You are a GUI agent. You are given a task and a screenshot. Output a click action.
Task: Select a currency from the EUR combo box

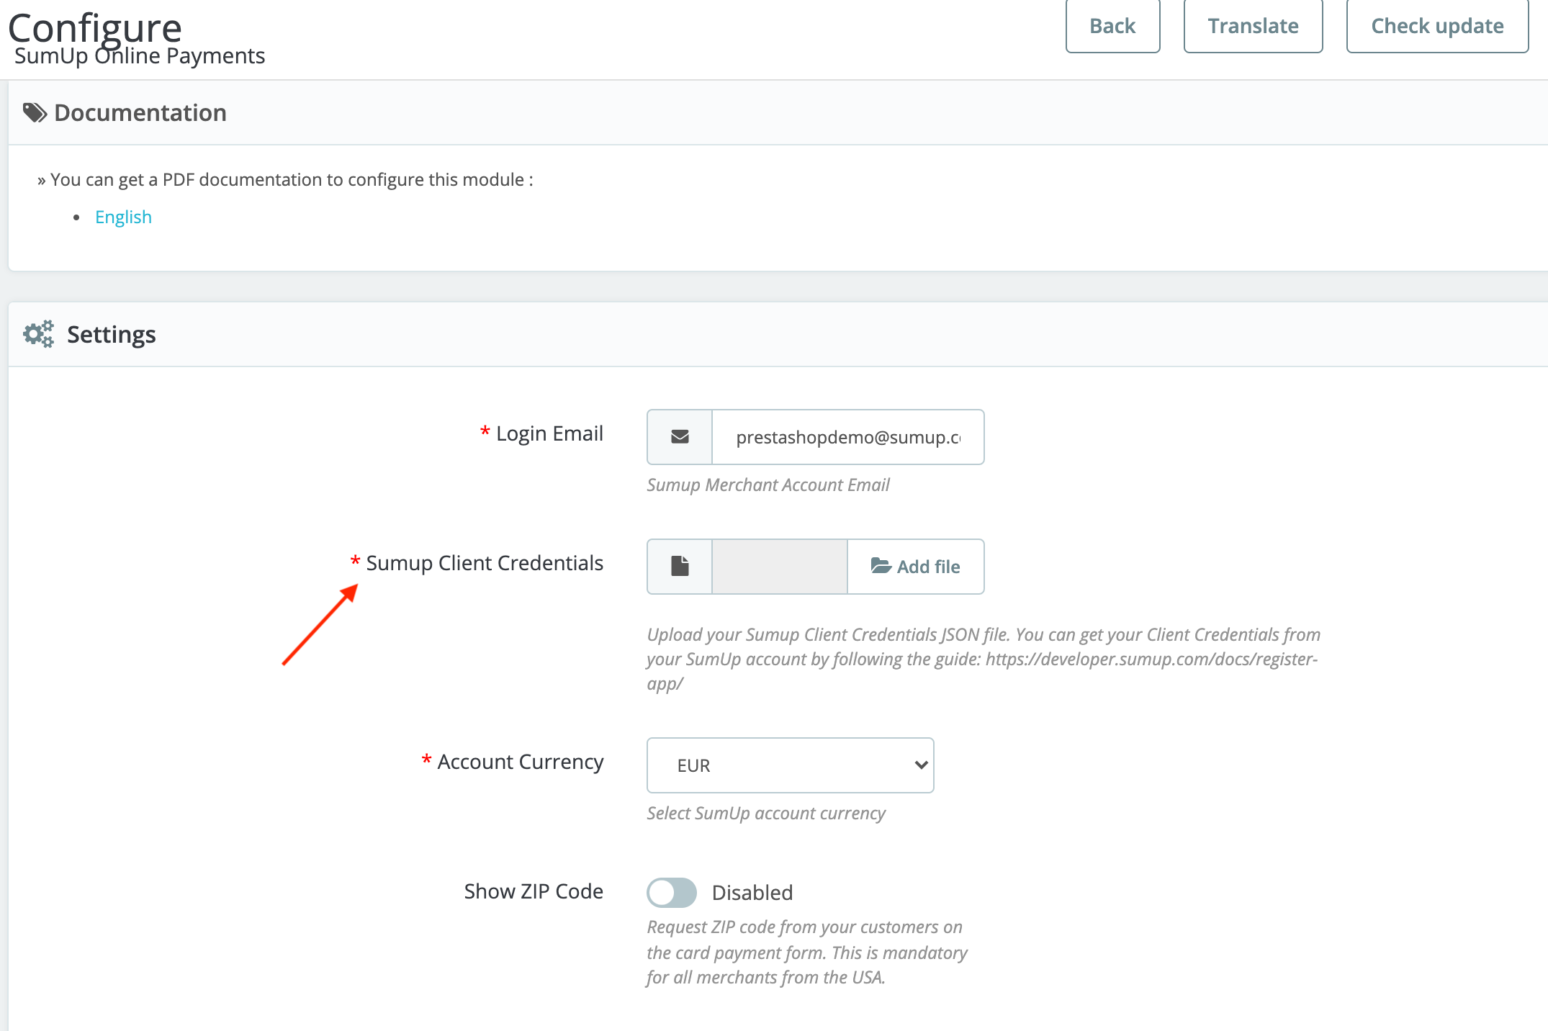(790, 765)
